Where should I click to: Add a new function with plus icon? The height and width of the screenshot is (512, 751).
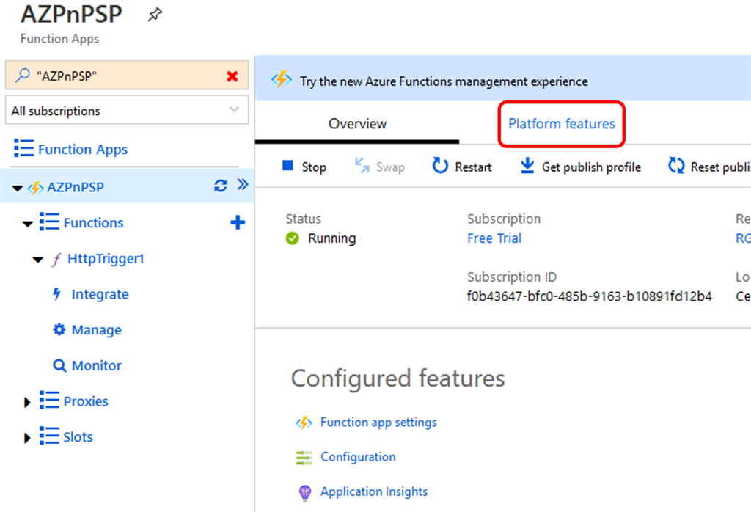(238, 222)
